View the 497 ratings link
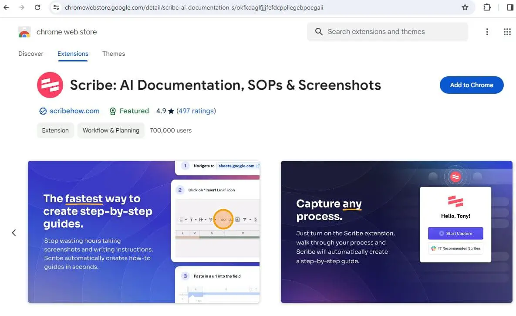 click(196, 111)
